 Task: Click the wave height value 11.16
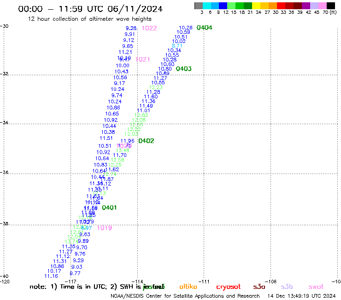tap(51, 276)
